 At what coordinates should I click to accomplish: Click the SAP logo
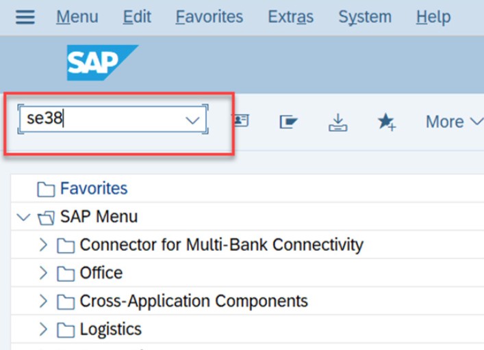[x=102, y=63]
